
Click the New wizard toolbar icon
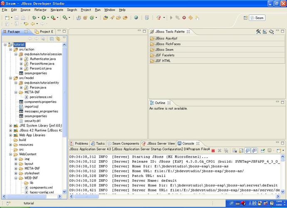tap(7, 18)
